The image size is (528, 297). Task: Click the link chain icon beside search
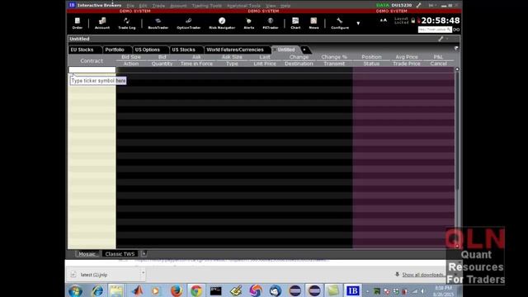[x=456, y=30]
